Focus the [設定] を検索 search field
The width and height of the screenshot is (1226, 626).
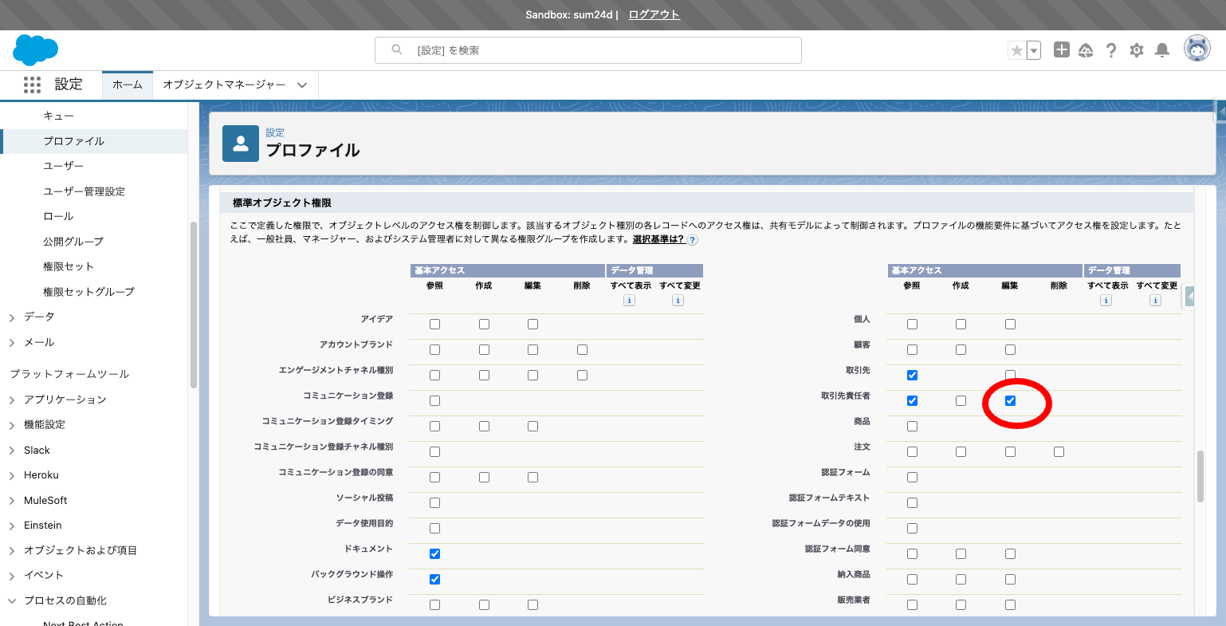pos(588,50)
